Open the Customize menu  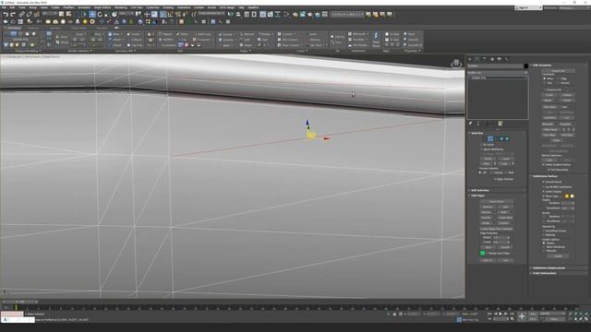(x=152, y=7)
